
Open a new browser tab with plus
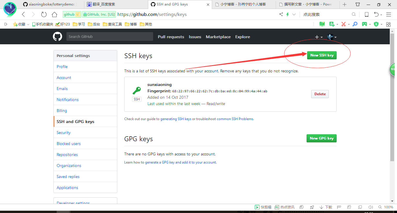[344, 4]
